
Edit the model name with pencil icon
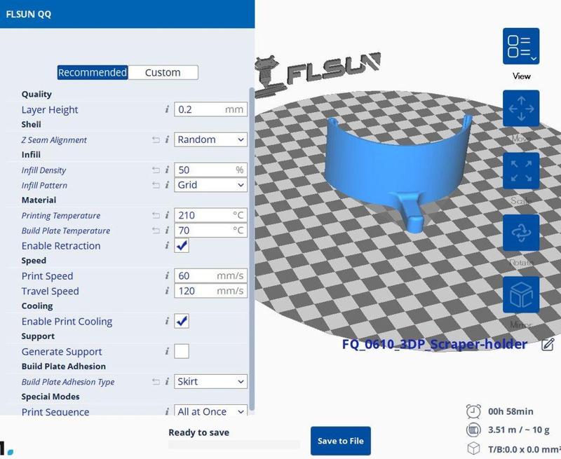(548, 345)
